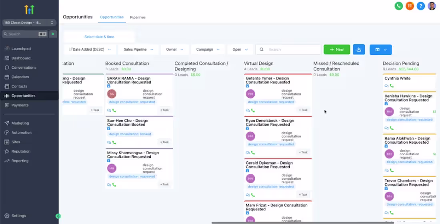The width and height of the screenshot is (440, 224).
Task: Expand the Campaign filter dropdown
Action: point(208,50)
